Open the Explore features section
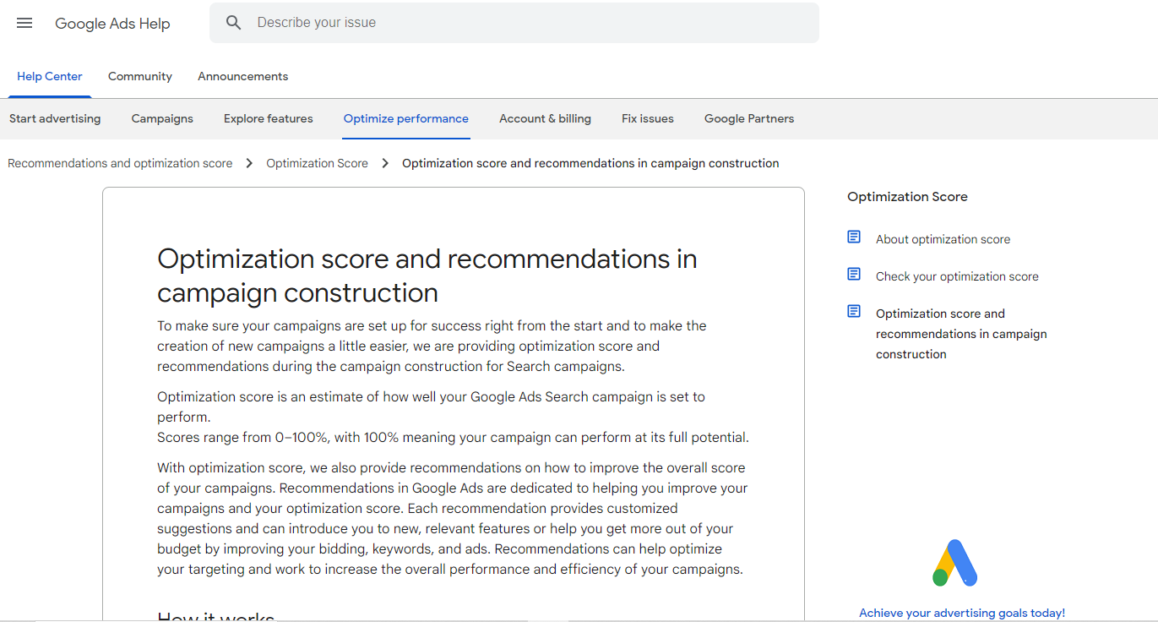1158x622 pixels. tap(269, 119)
